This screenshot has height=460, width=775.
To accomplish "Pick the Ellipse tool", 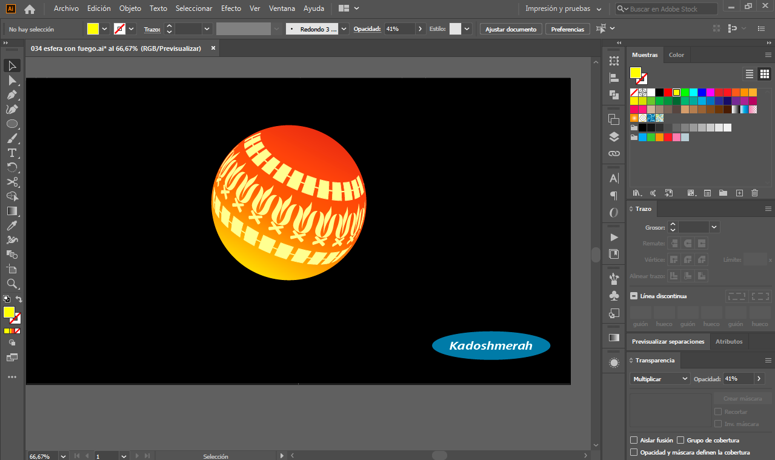I will pos(12,124).
